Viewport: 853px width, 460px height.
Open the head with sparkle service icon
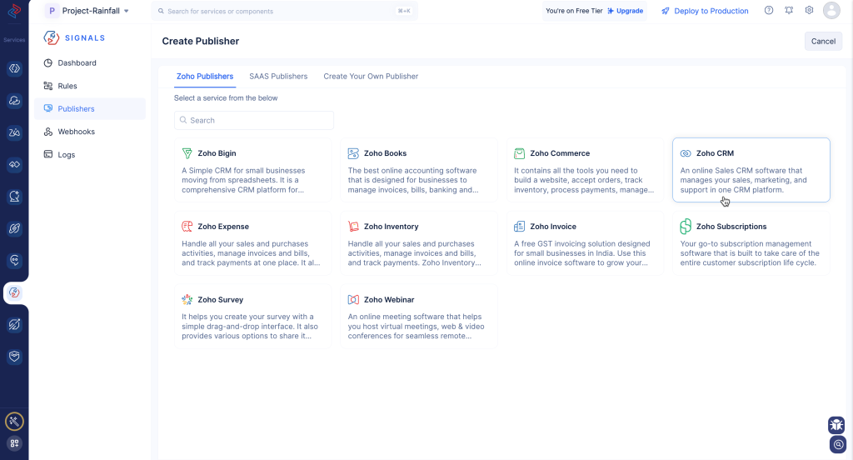14,197
